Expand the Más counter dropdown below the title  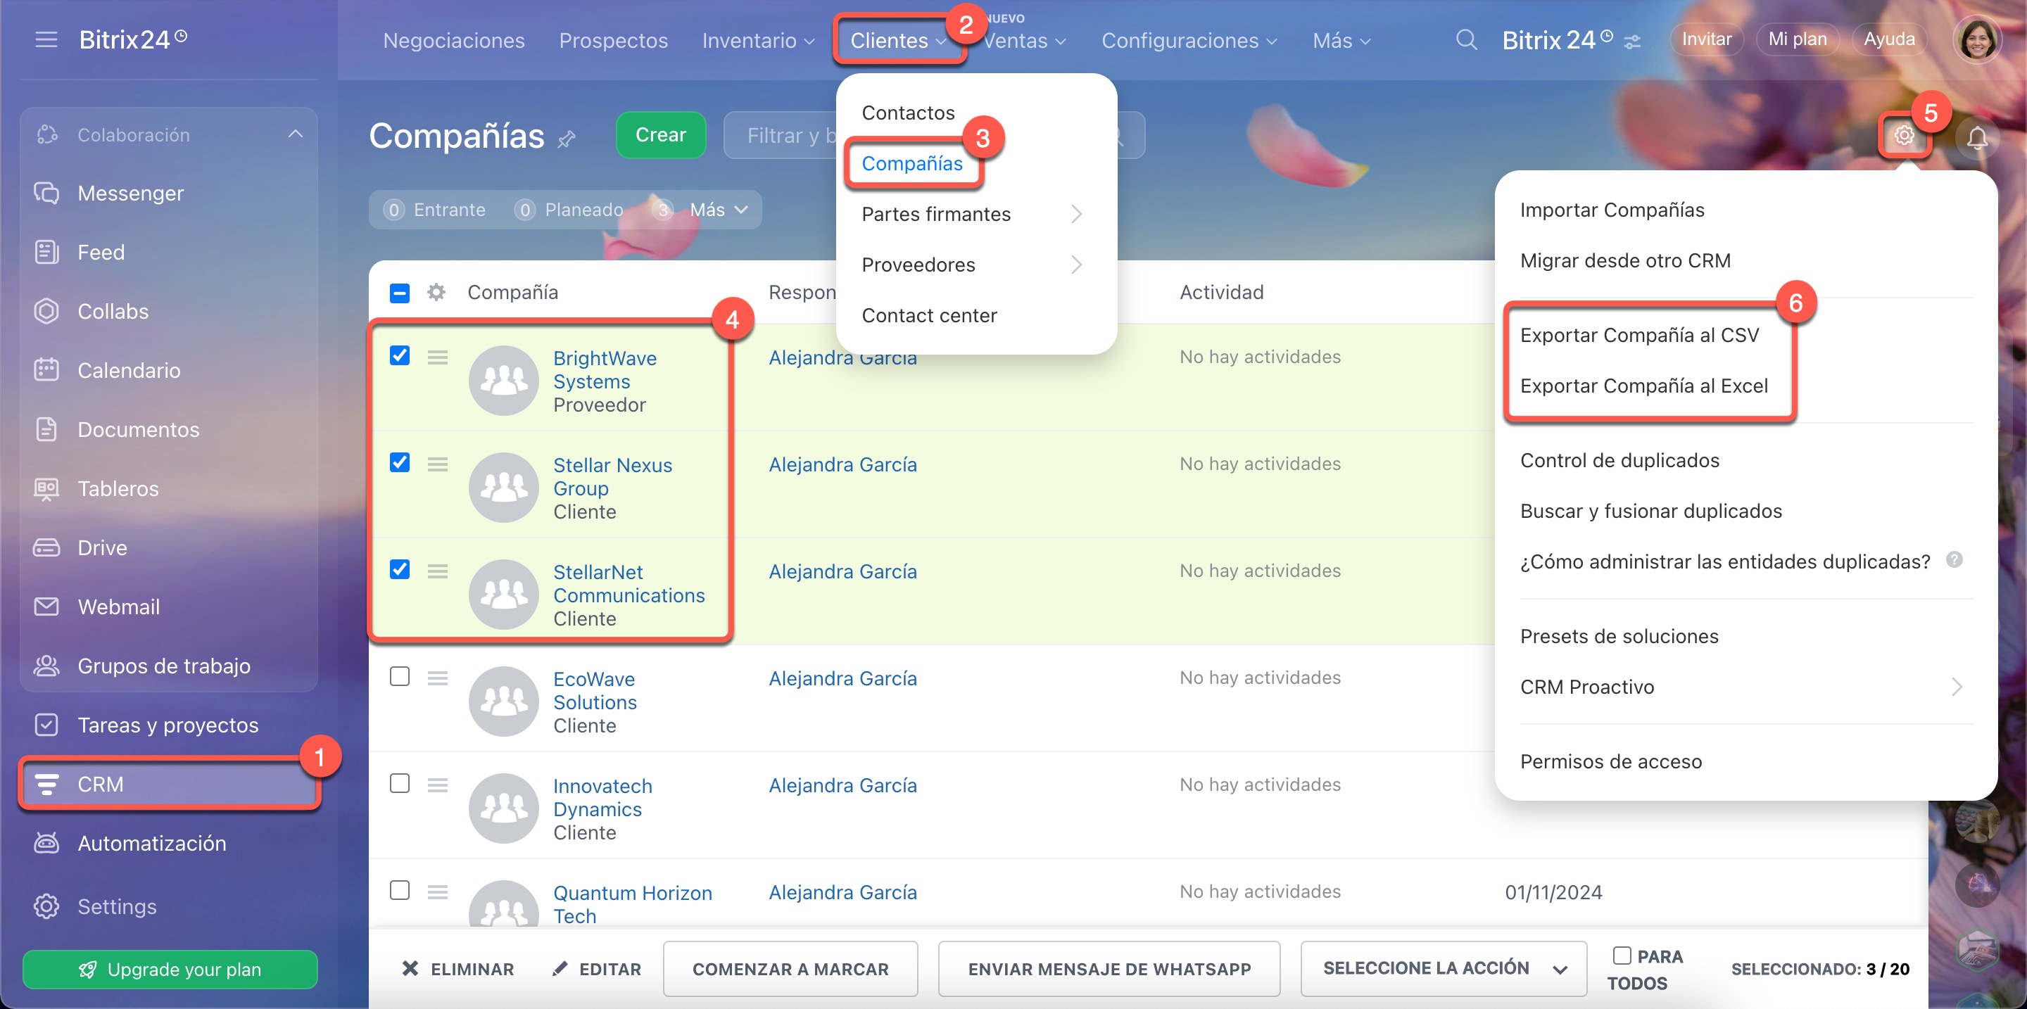pos(719,210)
